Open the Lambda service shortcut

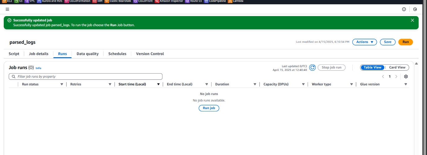click(236, 1)
